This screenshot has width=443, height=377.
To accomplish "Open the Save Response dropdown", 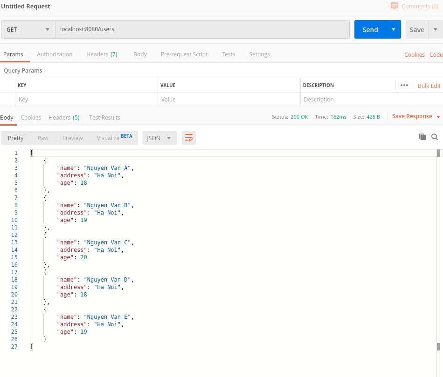I will coord(416,116).
